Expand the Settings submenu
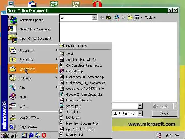 tap(33, 78)
